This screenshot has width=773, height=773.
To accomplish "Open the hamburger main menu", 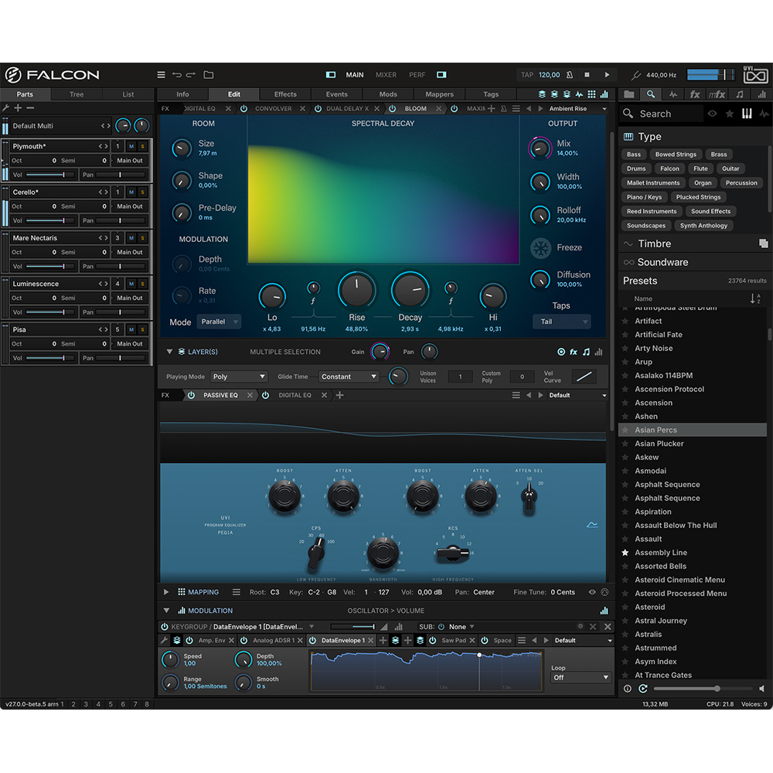I will [x=162, y=75].
